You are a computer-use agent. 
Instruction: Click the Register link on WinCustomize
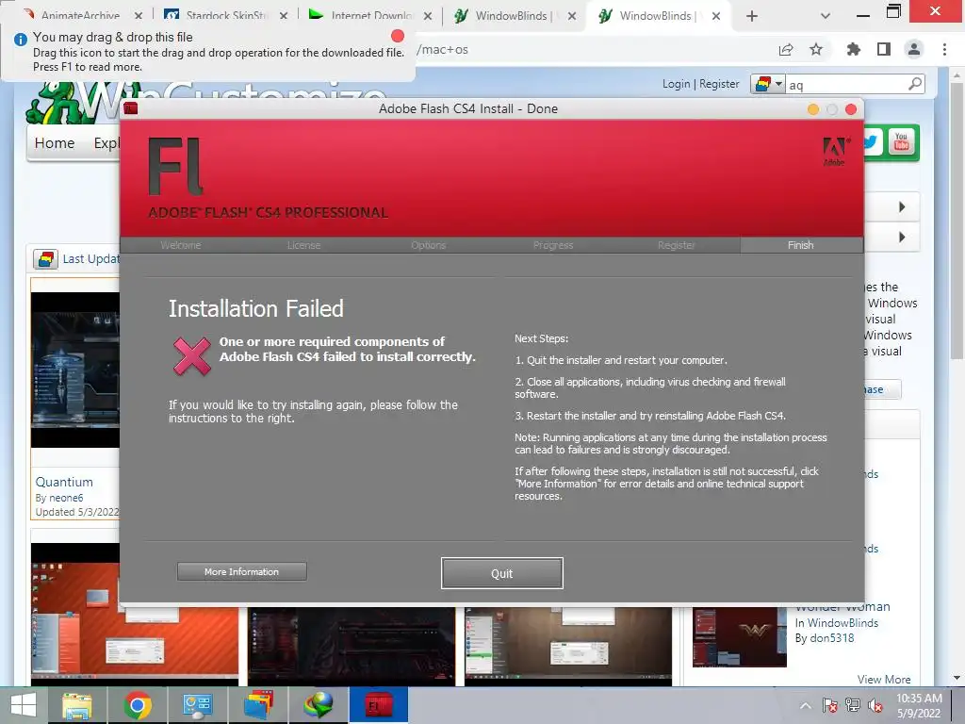point(719,84)
